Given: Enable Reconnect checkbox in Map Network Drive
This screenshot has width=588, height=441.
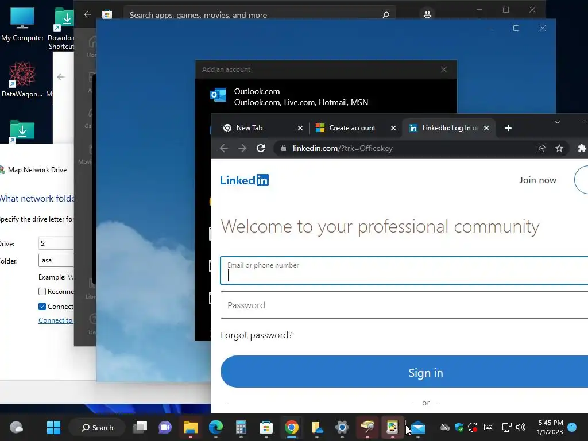Looking at the screenshot, I should tap(42, 291).
